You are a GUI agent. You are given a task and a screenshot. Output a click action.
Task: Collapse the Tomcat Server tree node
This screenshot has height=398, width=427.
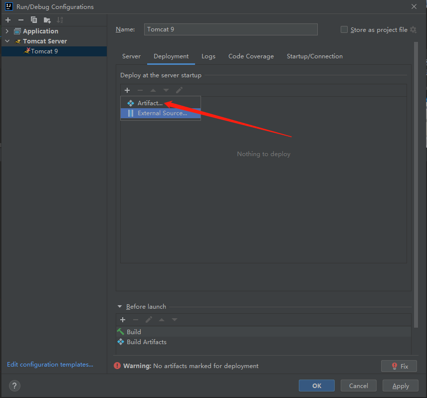pyautogui.click(x=7, y=41)
